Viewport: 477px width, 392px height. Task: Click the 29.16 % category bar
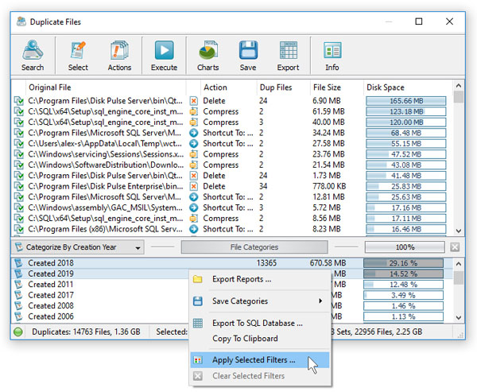pyautogui.click(x=403, y=263)
